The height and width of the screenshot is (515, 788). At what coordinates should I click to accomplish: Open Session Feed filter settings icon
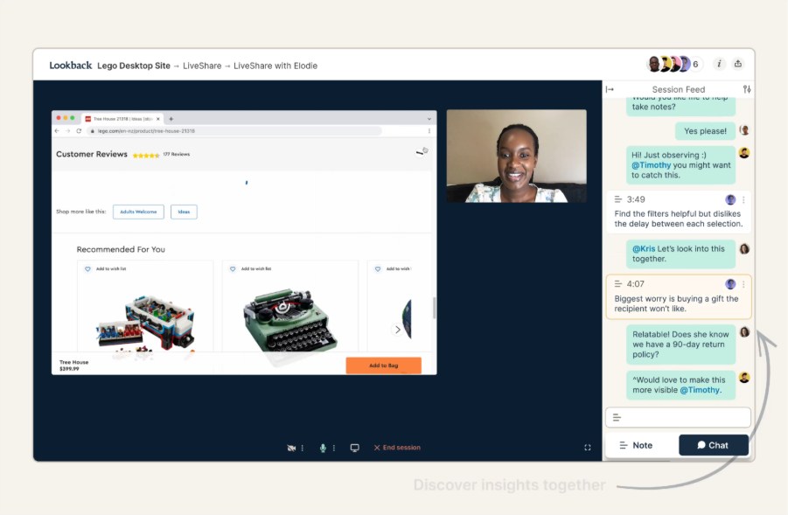[747, 89]
